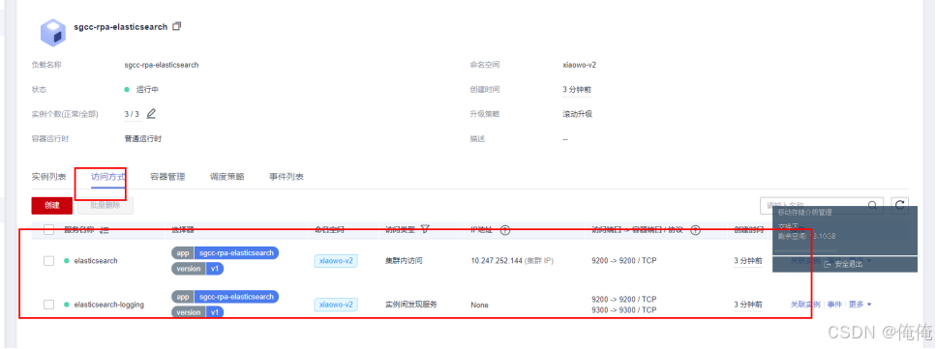Screen dimensions: 936x349
Task: Click the search magnifier icon
Action: 873,206
